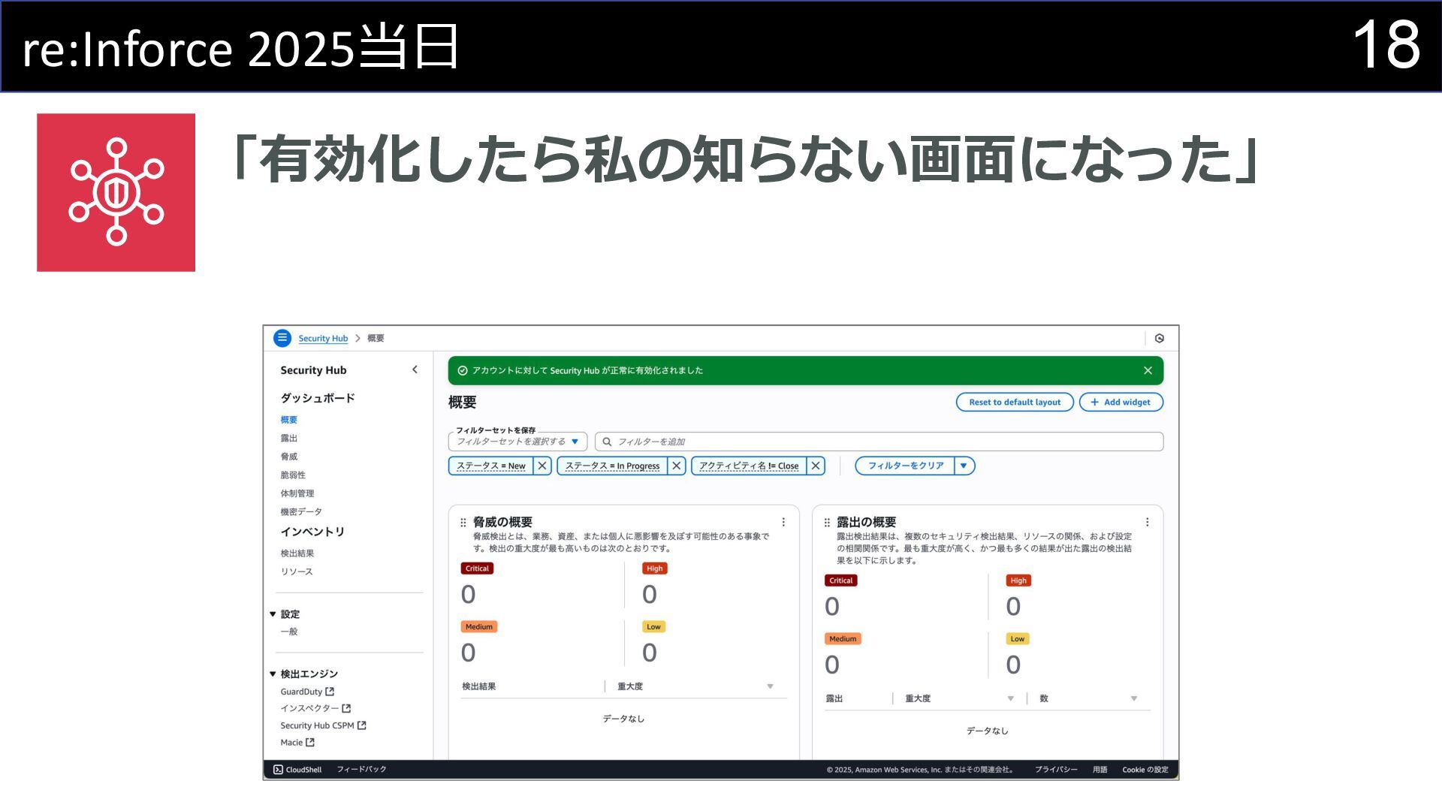Open Security Hub CSPM external link

(x=323, y=725)
